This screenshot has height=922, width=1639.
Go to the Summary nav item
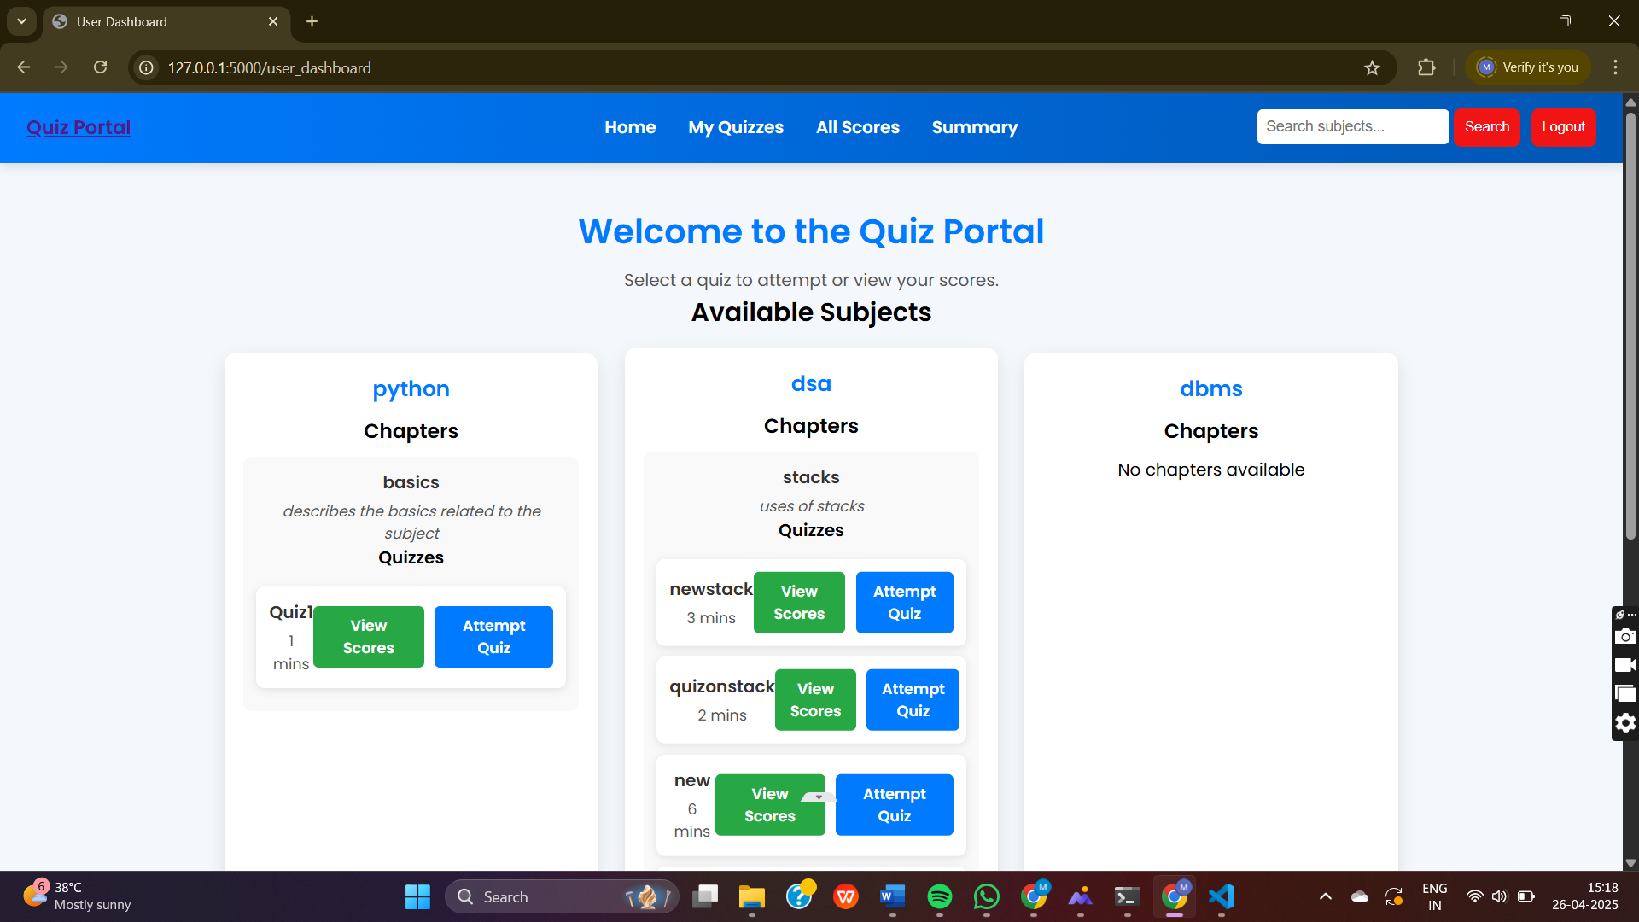click(974, 127)
